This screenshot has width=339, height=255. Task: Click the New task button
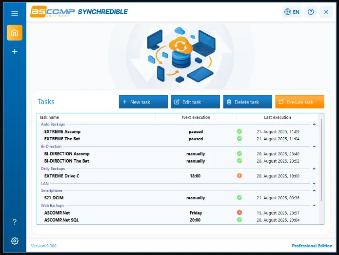pyautogui.click(x=143, y=102)
